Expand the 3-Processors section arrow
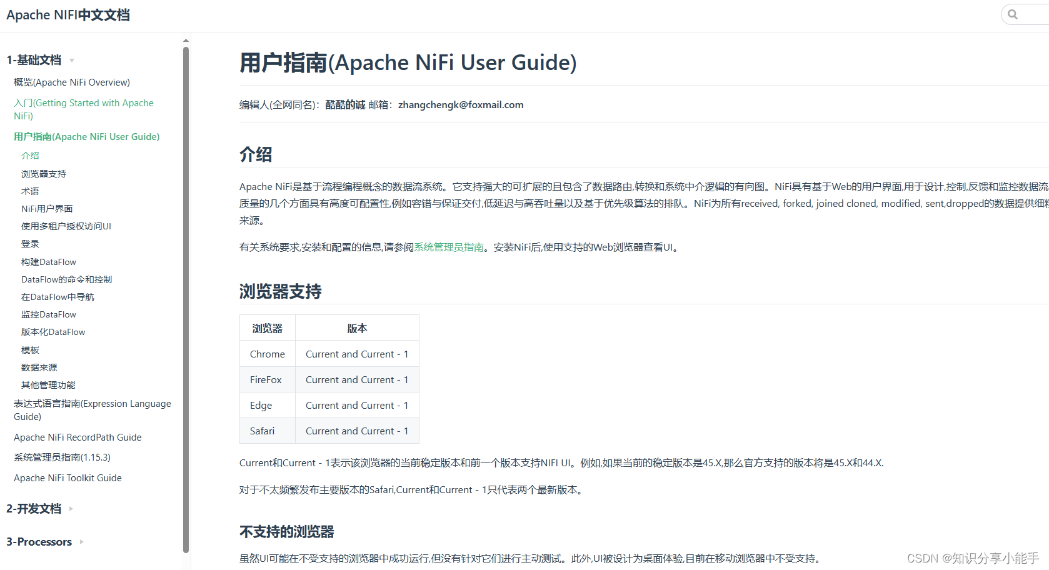 tap(82, 542)
